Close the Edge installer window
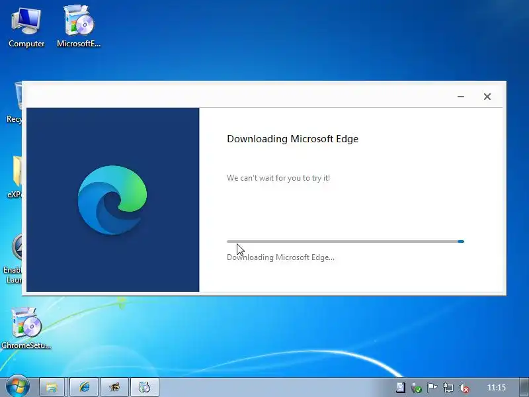 click(487, 97)
